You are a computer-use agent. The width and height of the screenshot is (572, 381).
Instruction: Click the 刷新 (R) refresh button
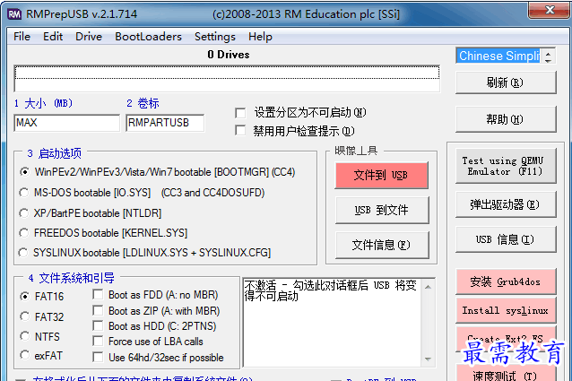[x=506, y=82]
